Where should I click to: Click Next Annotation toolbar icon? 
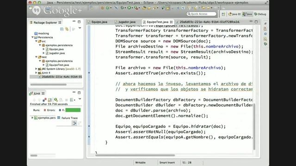(189, 8)
